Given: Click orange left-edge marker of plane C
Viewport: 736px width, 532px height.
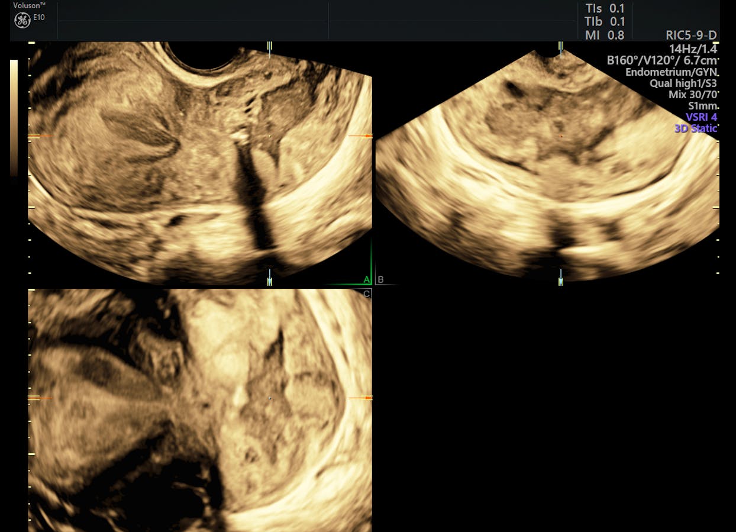Looking at the screenshot, I should (39, 398).
